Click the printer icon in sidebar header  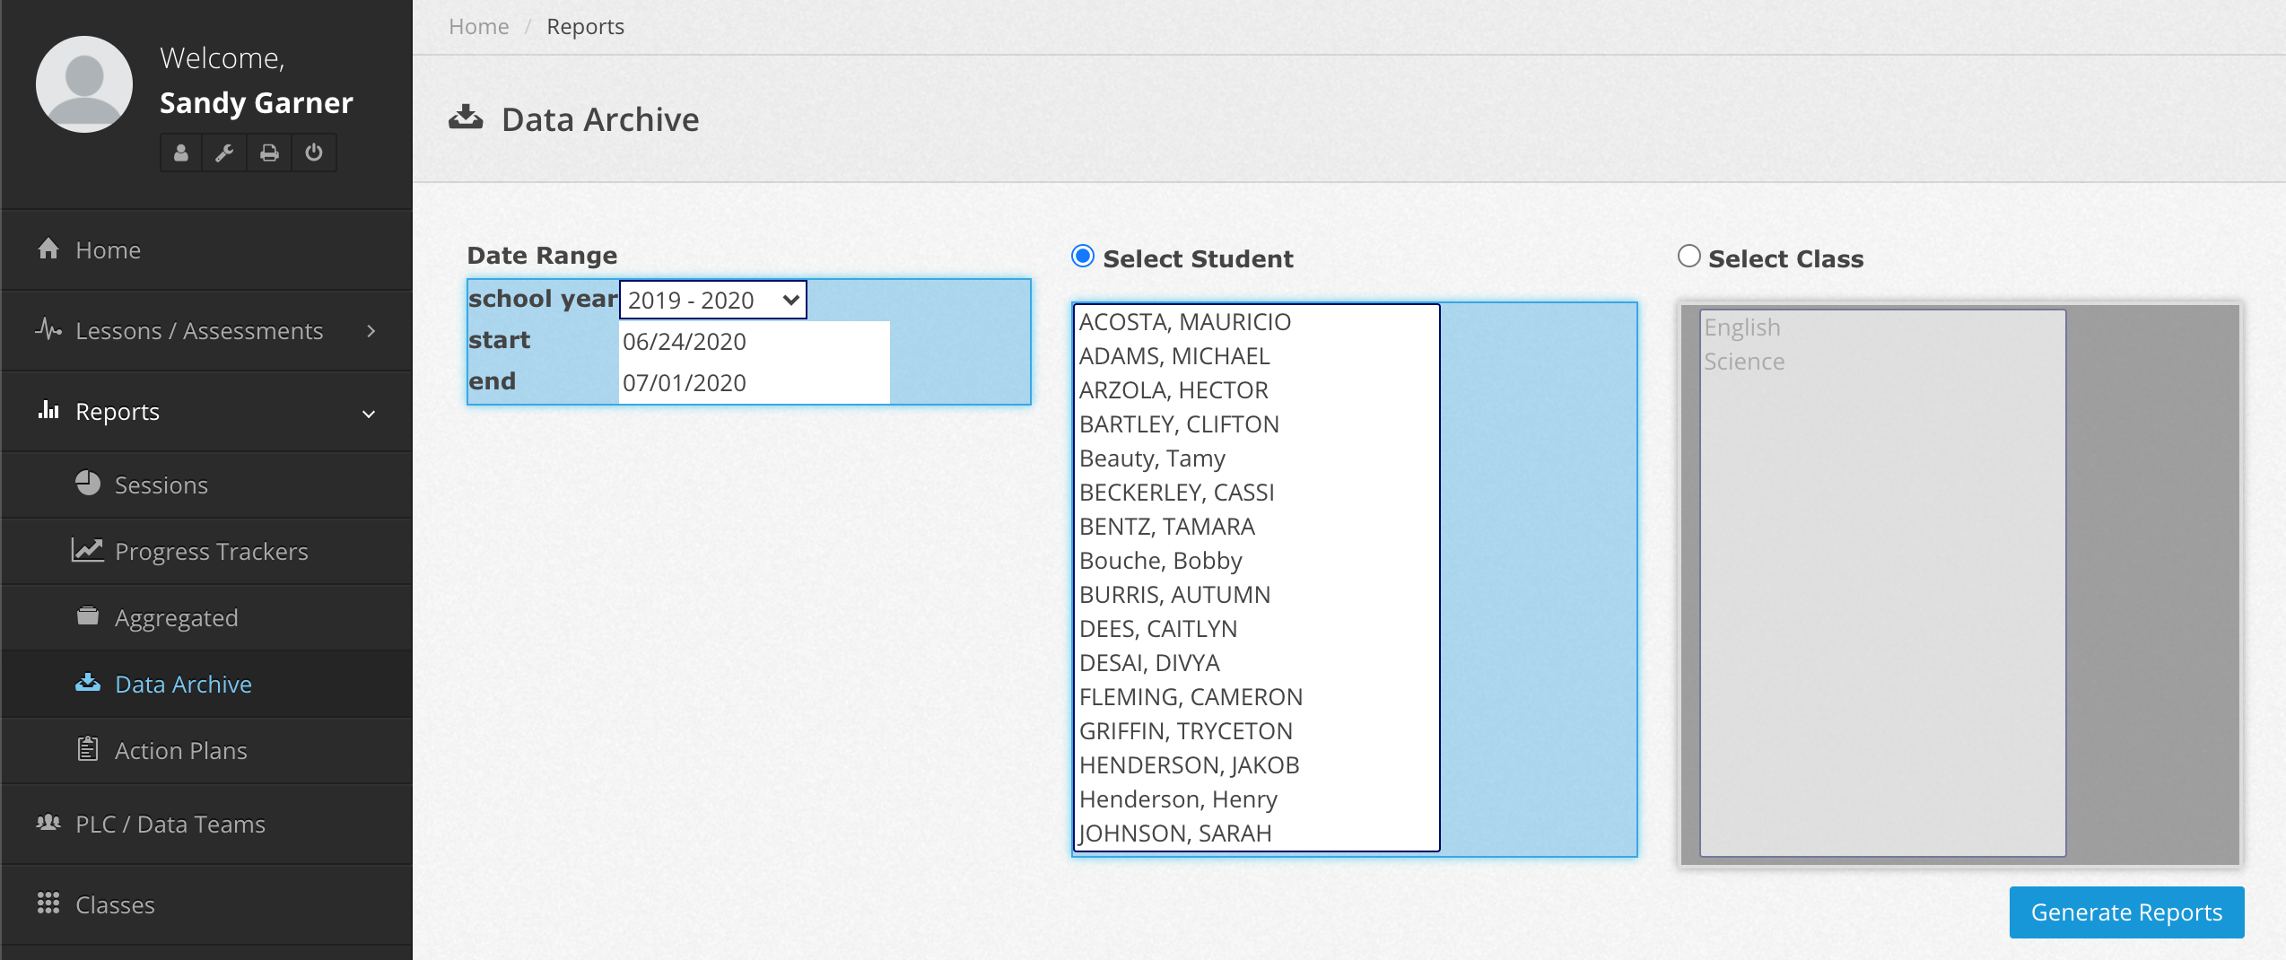pos(269,153)
